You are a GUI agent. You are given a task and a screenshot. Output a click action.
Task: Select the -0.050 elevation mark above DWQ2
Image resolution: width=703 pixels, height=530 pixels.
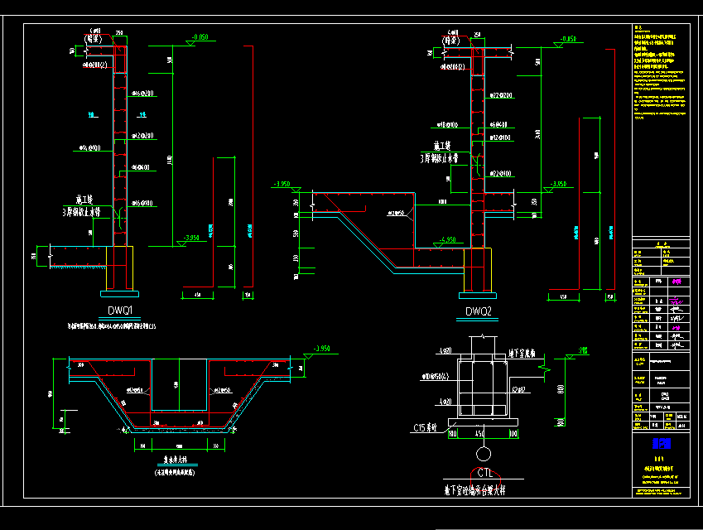click(568, 39)
